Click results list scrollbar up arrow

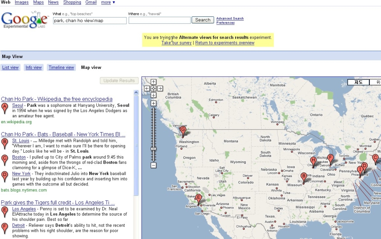[x=136, y=92]
